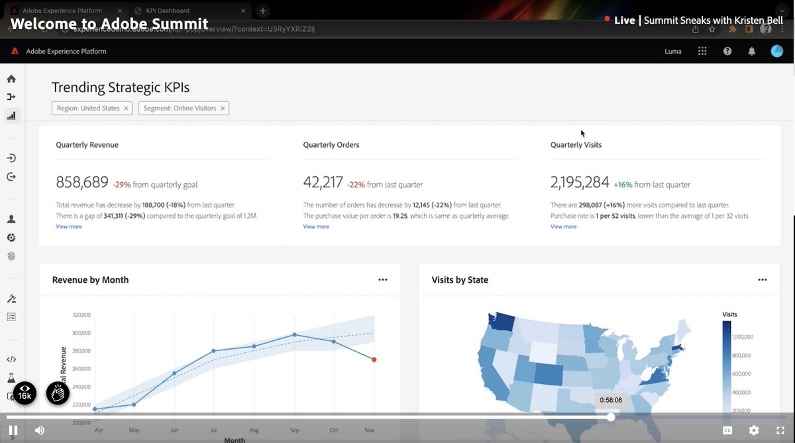The width and height of the screenshot is (795, 443).
Task: Open video settings gear icon
Action: coord(754,430)
